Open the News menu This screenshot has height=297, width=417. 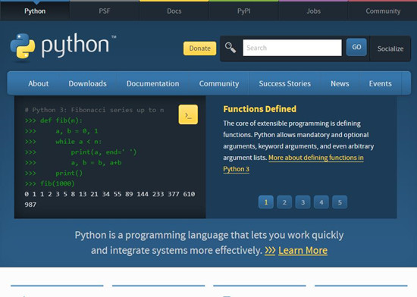tap(340, 83)
